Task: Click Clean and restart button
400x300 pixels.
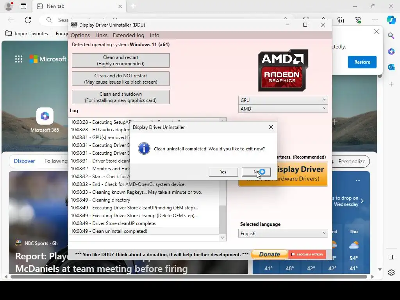Action: [121, 61]
